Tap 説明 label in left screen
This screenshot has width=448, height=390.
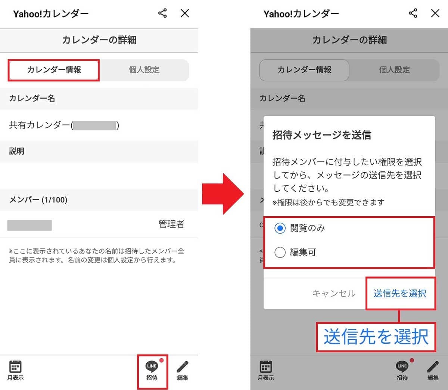pos(16,151)
